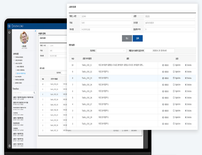Click READ icon for Table_VOC_10 row
The width and height of the screenshot is (202, 155).
pos(163,124)
